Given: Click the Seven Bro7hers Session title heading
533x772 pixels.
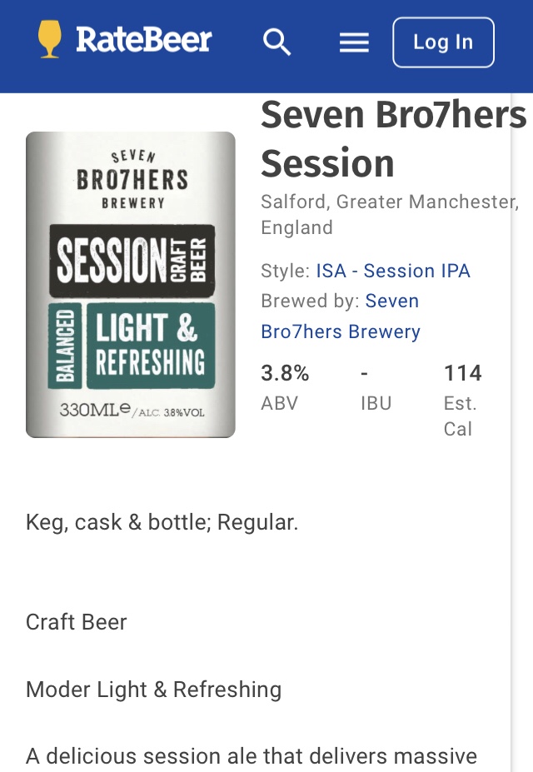Looking at the screenshot, I should click(x=393, y=139).
